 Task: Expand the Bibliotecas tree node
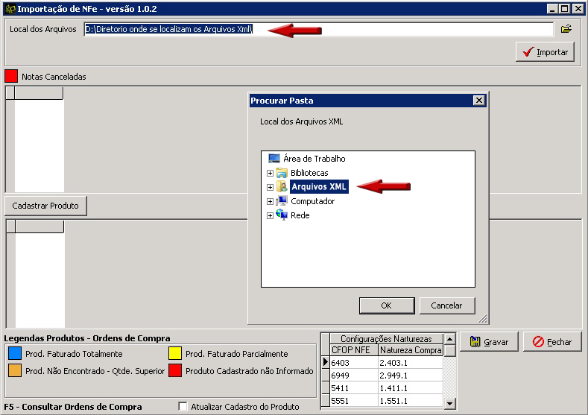[x=270, y=173]
